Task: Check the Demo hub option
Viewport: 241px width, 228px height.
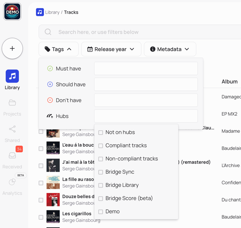Action: coord(101,212)
